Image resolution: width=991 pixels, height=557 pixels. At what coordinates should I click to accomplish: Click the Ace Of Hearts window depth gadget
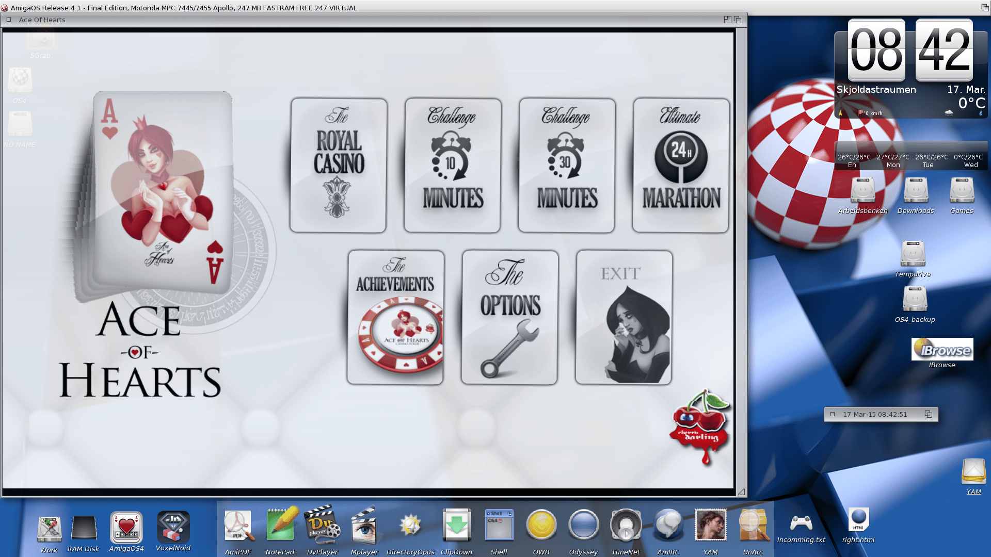pyautogui.click(x=738, y=20)
